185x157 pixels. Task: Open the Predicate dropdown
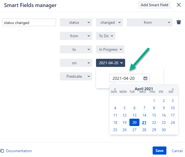coord(76,76)
